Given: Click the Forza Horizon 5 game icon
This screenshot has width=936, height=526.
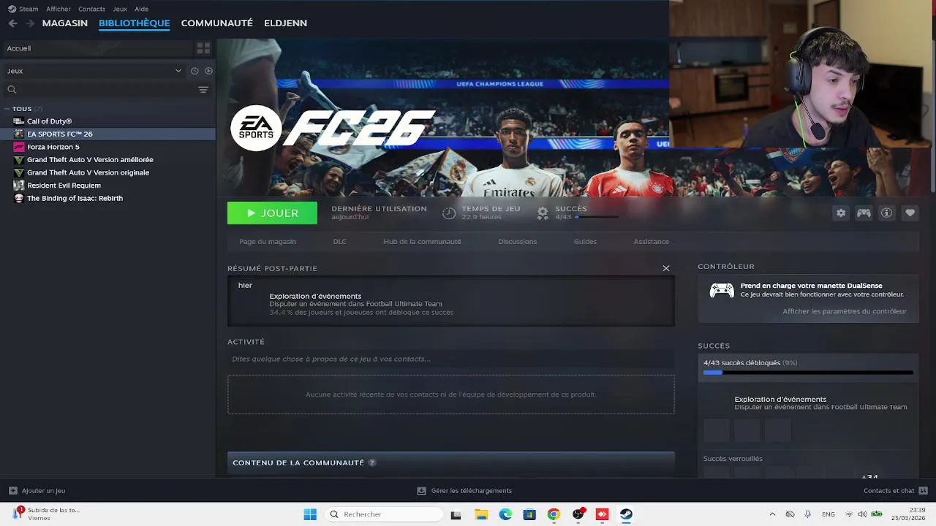Looking at the screenshot, I should click(19, 147).
